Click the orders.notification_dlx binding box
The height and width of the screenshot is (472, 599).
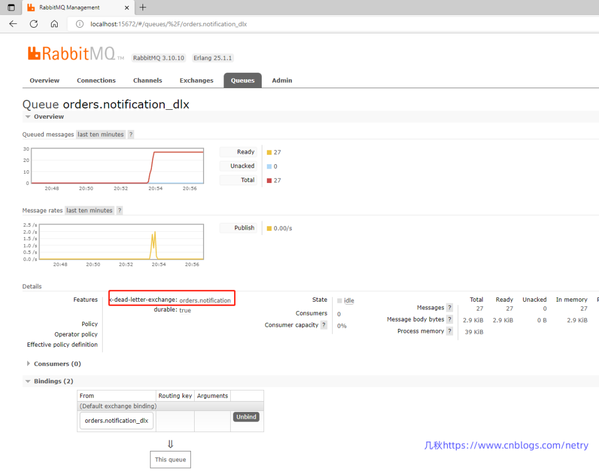[x=116, y=420]
